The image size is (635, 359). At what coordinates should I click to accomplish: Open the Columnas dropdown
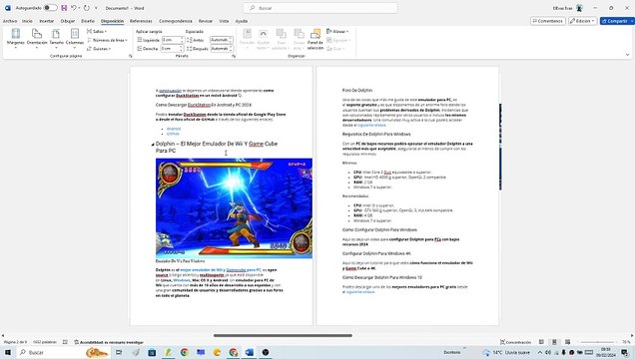coord(75,39)
